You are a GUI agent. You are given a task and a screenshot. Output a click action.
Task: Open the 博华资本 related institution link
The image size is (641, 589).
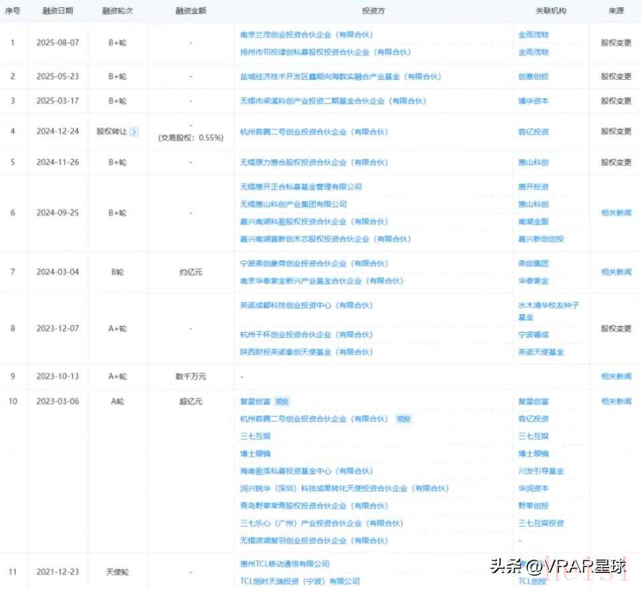tap(533, 101)
